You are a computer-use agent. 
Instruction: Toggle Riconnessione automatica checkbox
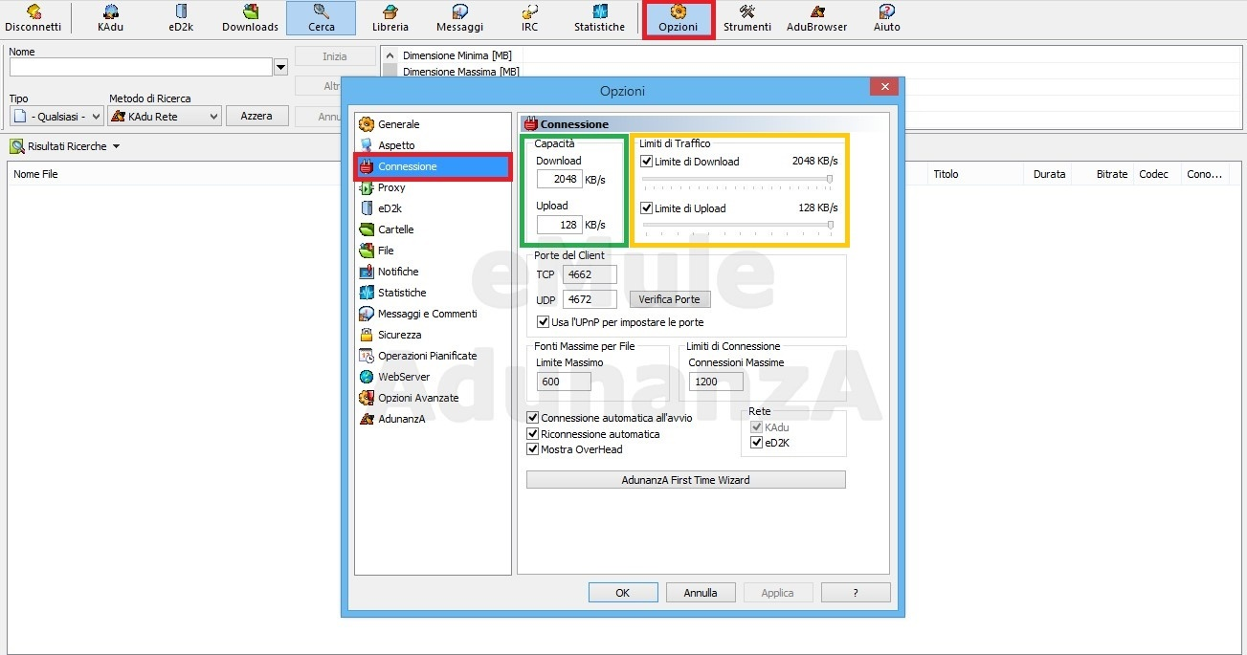(533, 434)
